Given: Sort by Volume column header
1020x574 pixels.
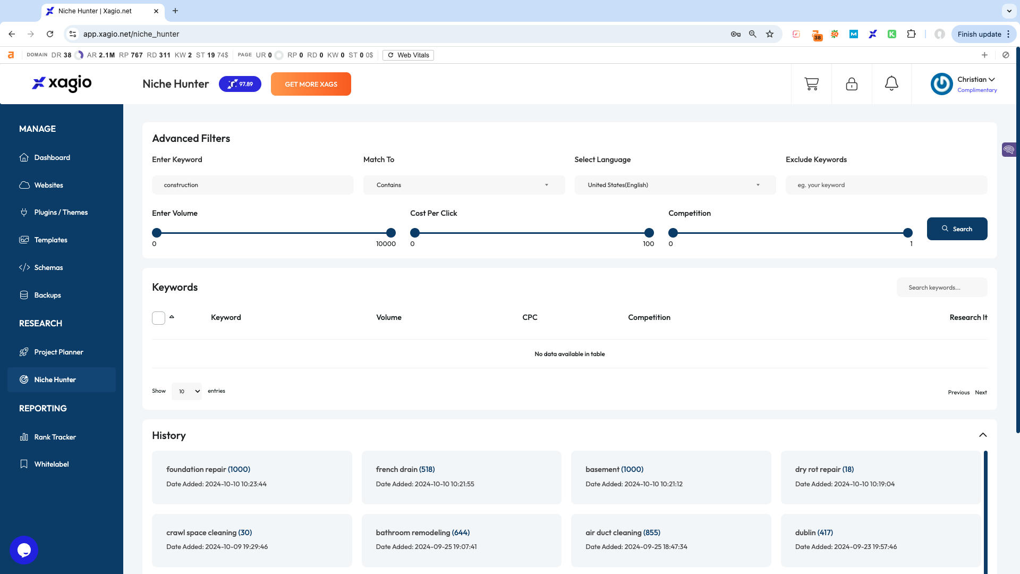Looking at the screenshot, I should pos(389,317).
